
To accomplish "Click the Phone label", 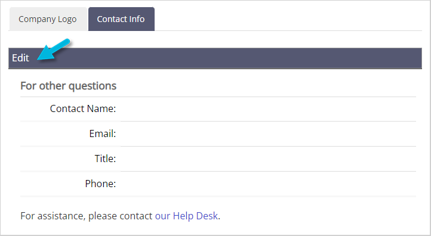I will point(100,184).
